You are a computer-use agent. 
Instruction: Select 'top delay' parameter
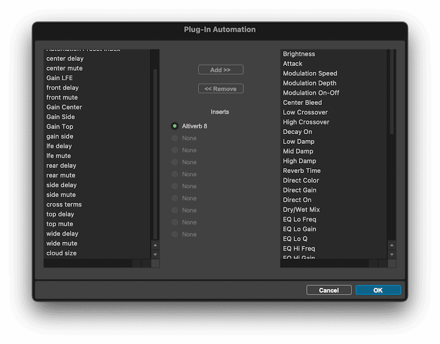[61, 214]
